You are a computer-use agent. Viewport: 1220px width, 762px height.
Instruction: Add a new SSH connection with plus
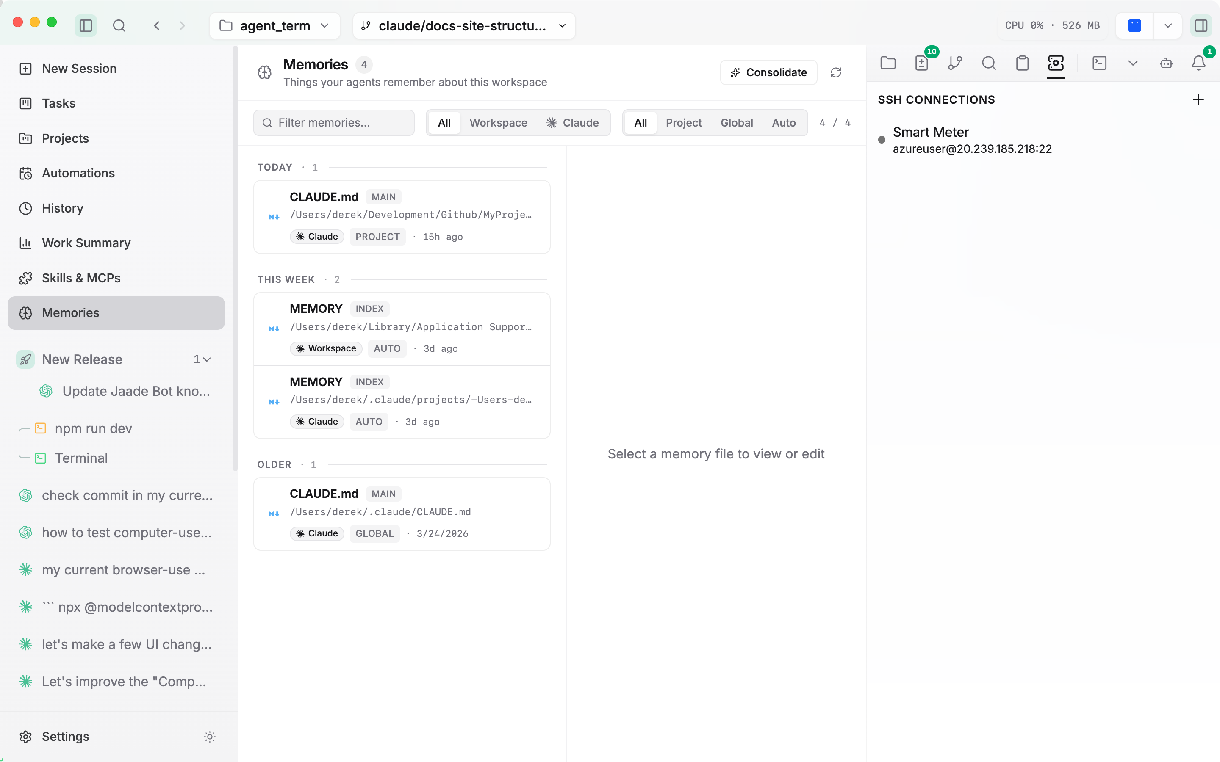[x=1198, y=100]
